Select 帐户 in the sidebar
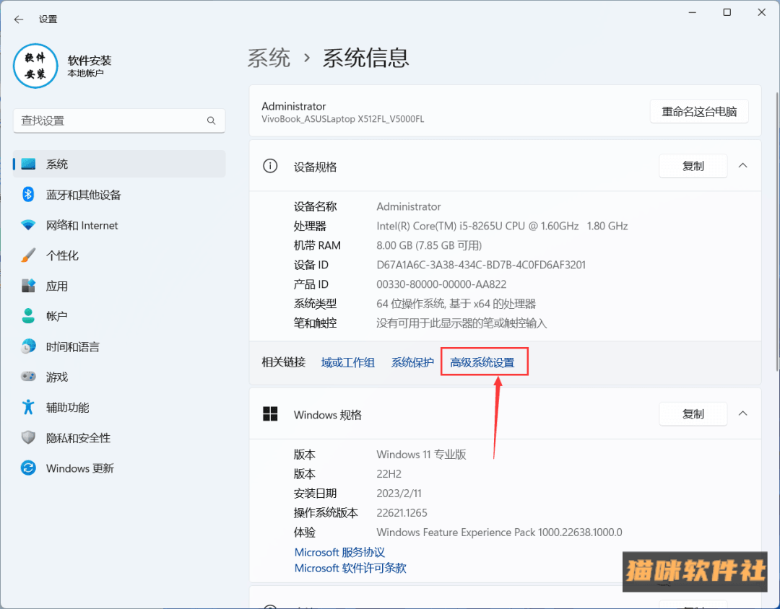The width and height of the screenshot is (780, 609). click(119, 316)
